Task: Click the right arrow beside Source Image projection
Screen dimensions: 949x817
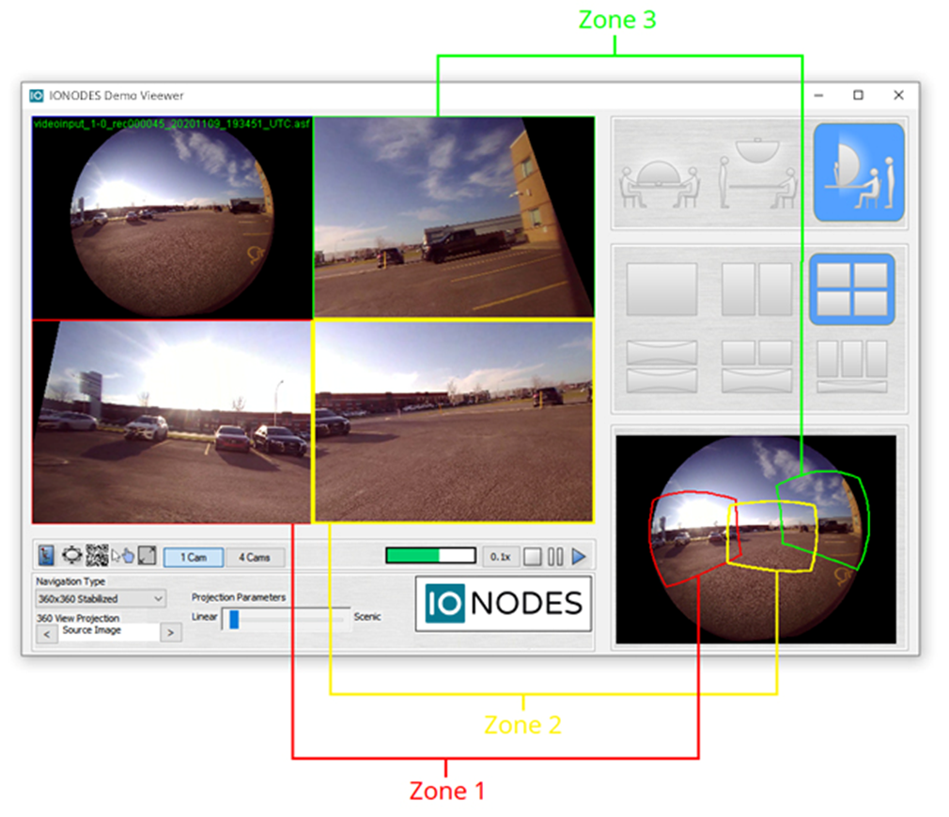Action: point(169,631)
